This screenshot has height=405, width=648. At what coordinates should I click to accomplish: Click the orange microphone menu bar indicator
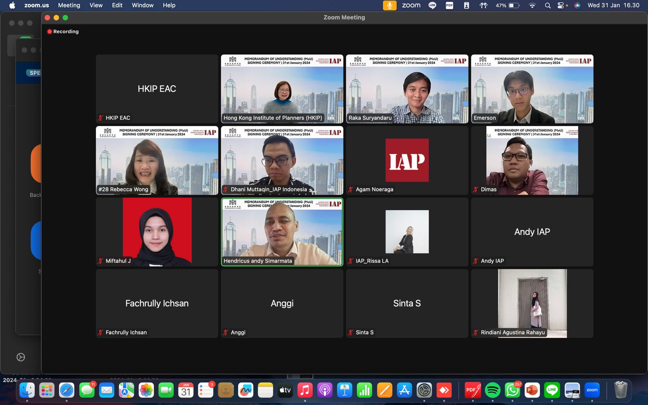390,5
